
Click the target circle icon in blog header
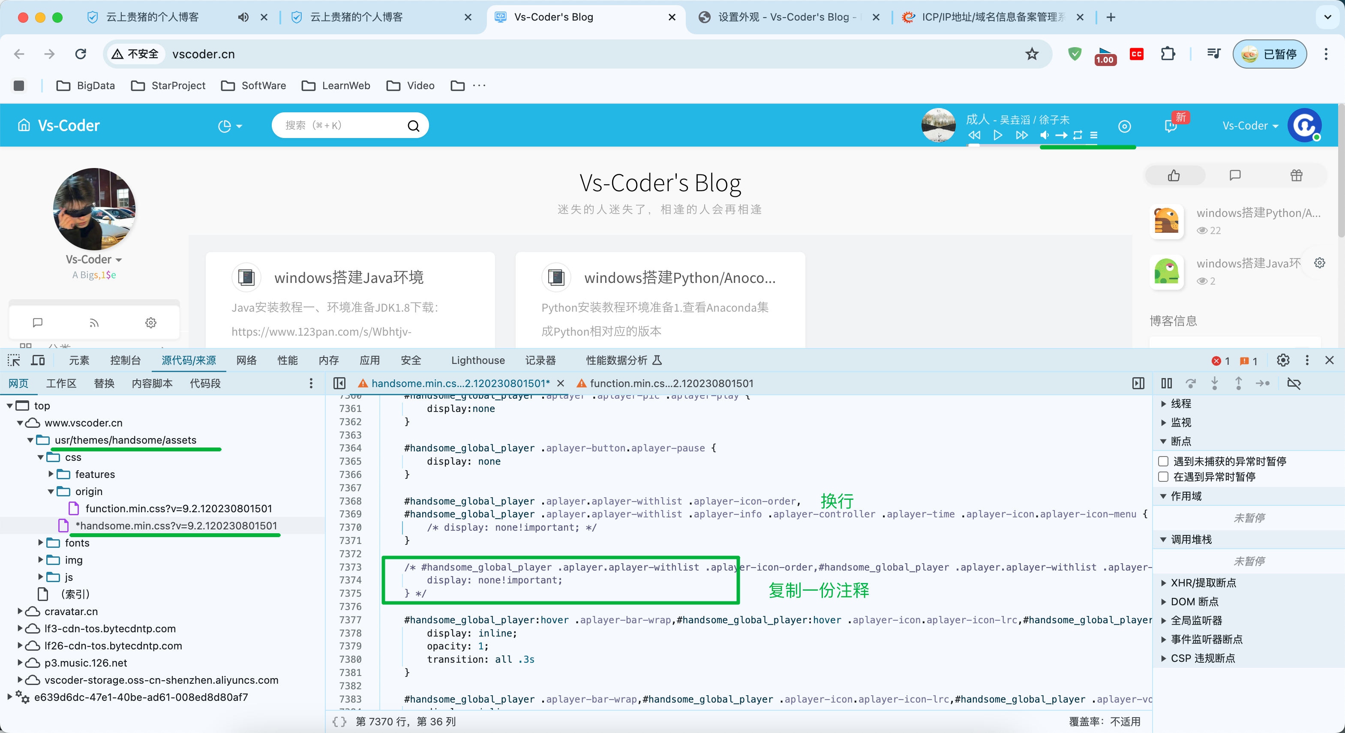click(1125, 126)
